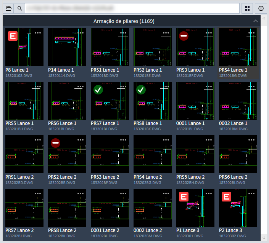Viewport: 269px width, 243px height.
Task: Click red minus badge on PRS2 Lance 2
Action: click(56, 143)
